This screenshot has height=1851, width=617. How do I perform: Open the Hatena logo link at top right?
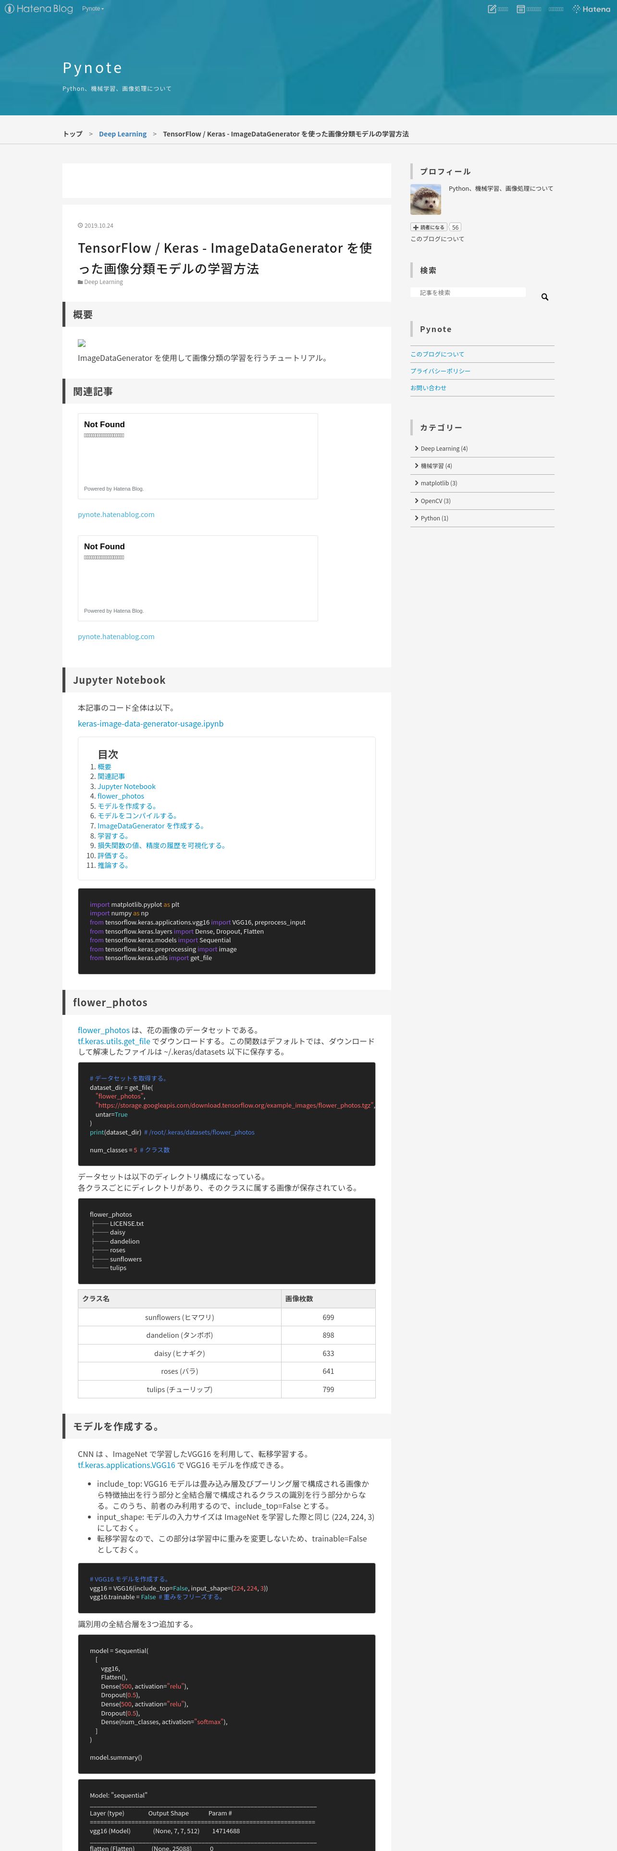591,9
